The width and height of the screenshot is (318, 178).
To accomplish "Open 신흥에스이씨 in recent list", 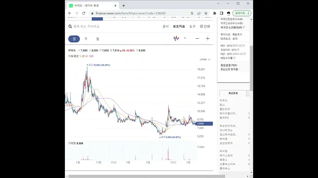I will pos(227,164).
